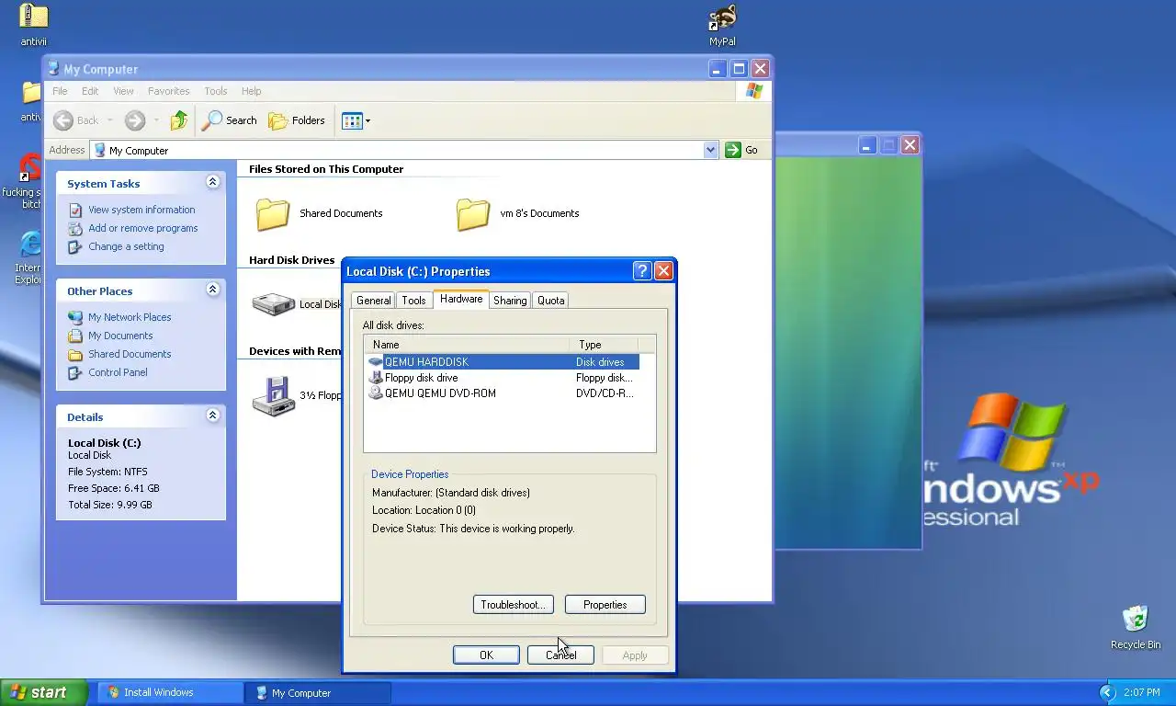Screen dimensions: 1176x706
Task: Switch to the General tab
Action: [x=374, y=301]
